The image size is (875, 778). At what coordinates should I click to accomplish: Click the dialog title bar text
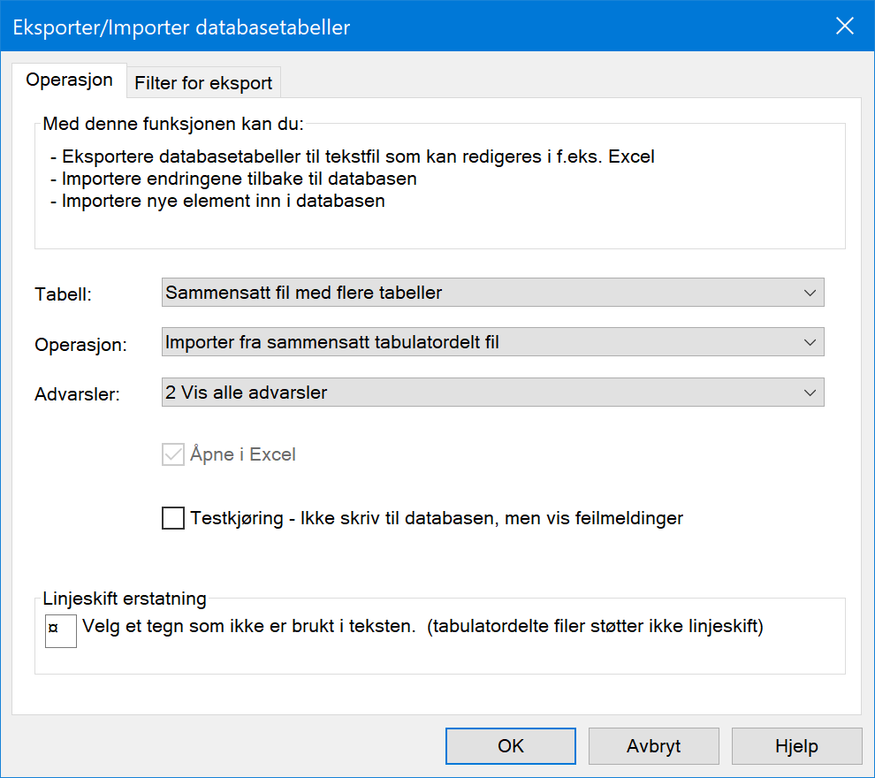coord(181,27)
